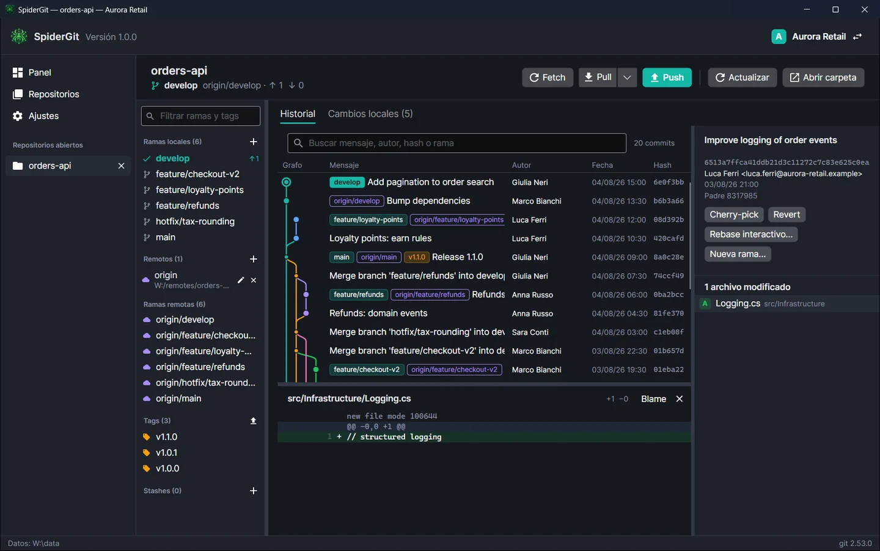Close the orders-api open repository
The image size is (880, 551).
tap(121, 166)
